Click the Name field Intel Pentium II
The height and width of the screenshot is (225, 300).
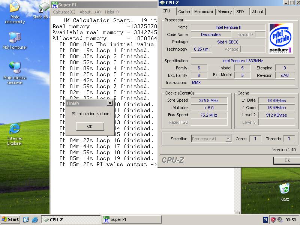point(228,27)
